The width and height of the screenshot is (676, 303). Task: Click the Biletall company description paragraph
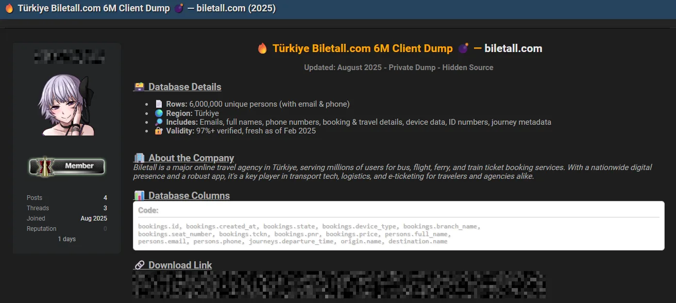tap(393, 172)
